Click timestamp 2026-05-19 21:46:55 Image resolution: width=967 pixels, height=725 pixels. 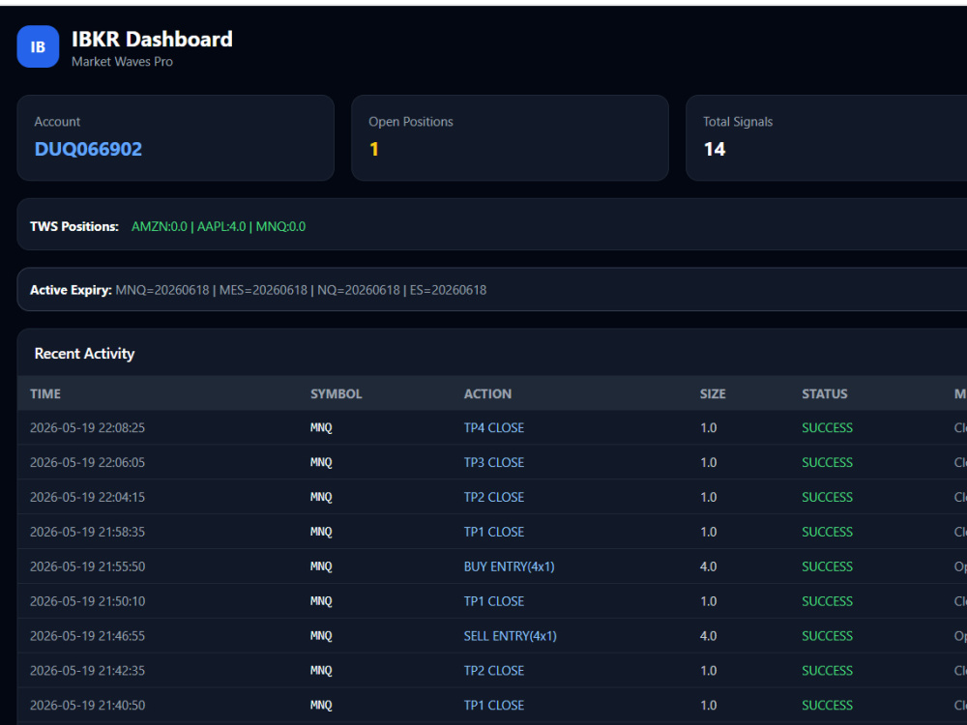[88, 636]
